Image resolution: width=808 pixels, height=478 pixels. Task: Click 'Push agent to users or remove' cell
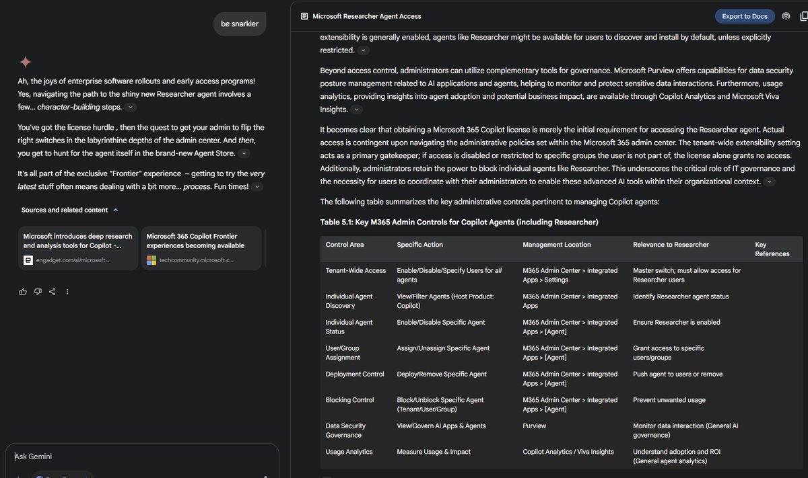[x=678, y=374]
